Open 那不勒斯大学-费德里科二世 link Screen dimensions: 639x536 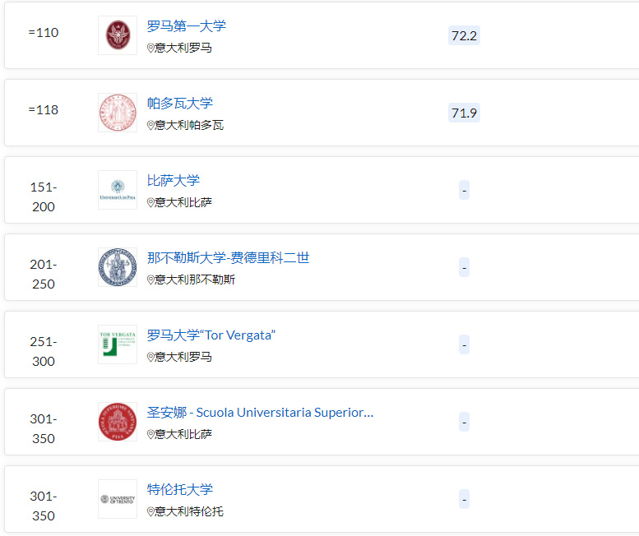[x=229, y=258]
